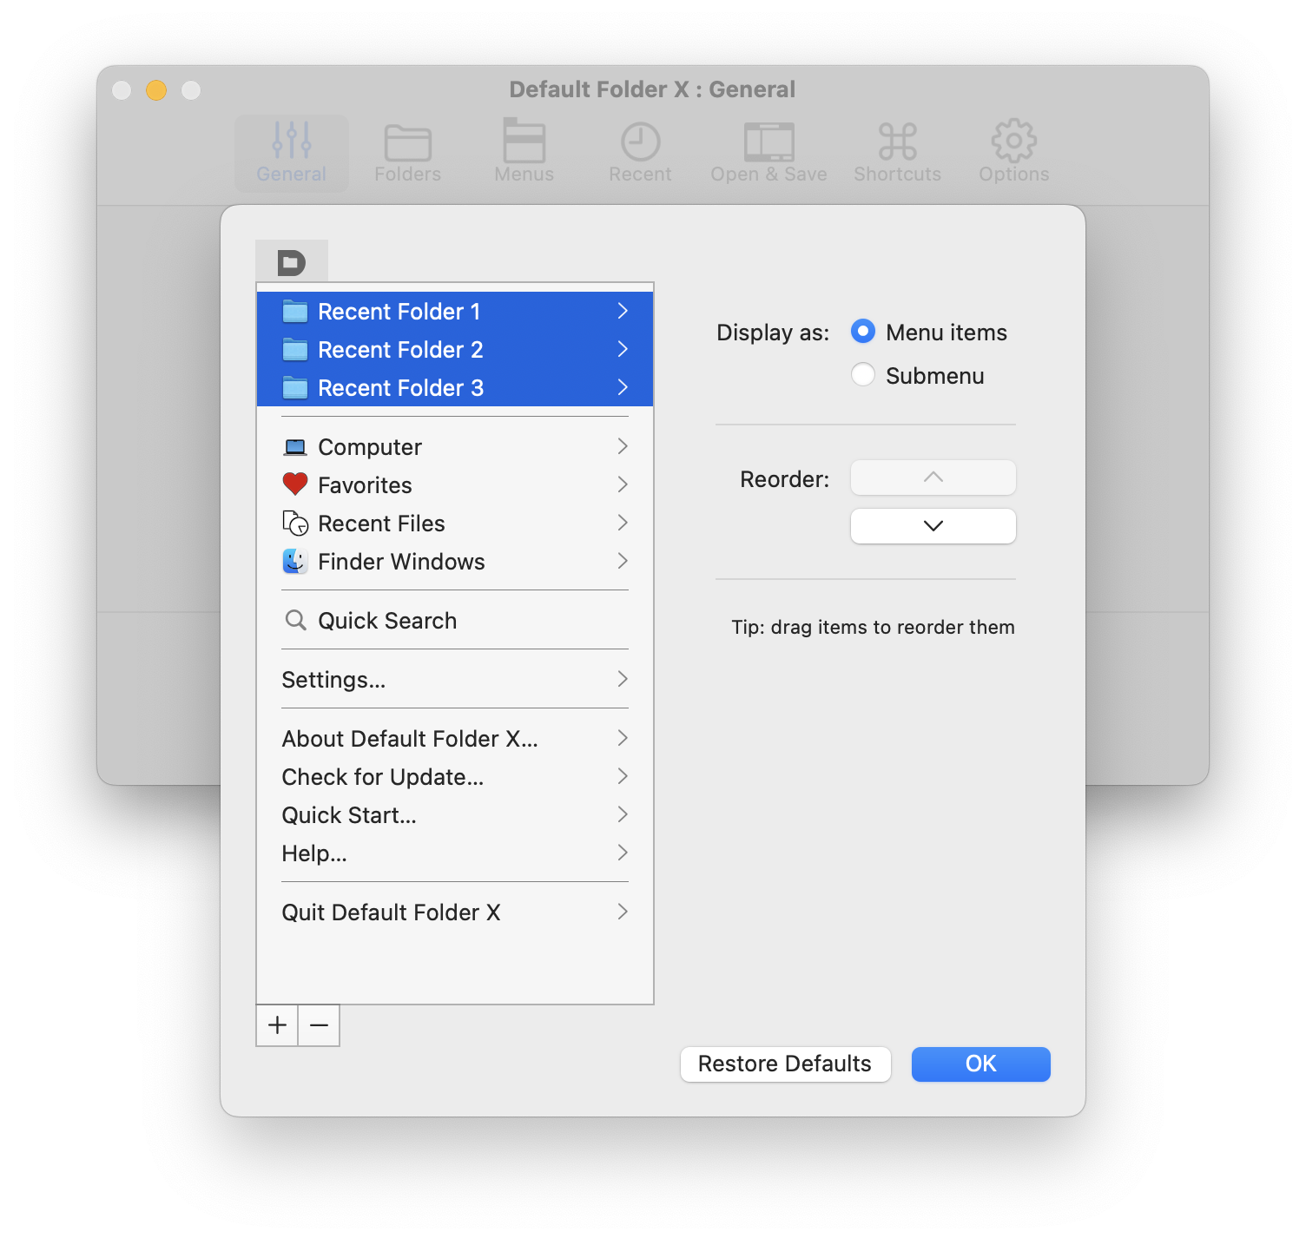Click the Favorites heart icon
Image resolution: width=1306 pixels, height=1245 pixels.
click(295, 484)
